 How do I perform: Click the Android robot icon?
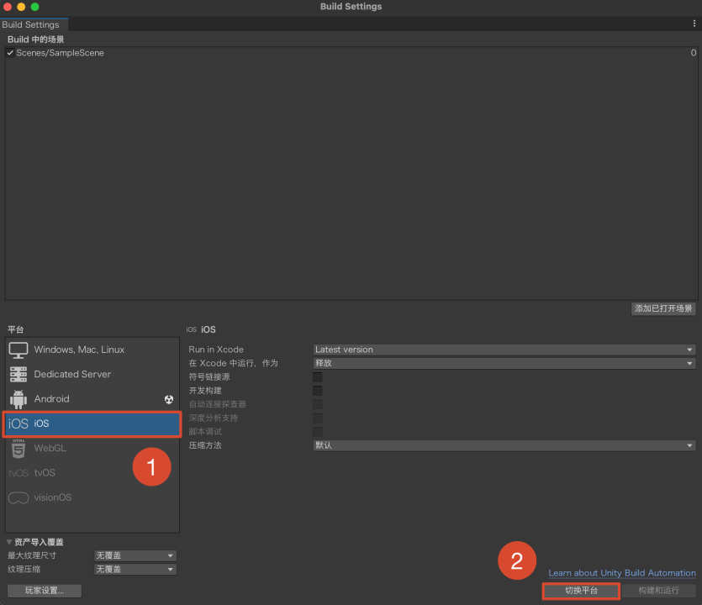pyautogui.click(x=18, y=399)
